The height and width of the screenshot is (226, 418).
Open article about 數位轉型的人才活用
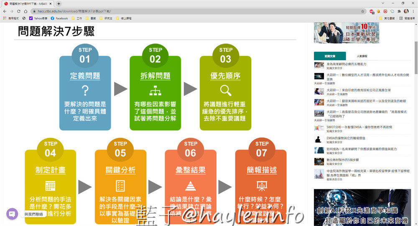point(367,77)
